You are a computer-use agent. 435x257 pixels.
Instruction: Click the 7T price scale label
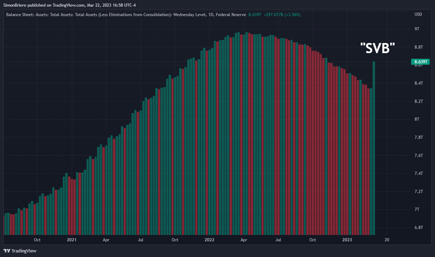click(417, 210)
